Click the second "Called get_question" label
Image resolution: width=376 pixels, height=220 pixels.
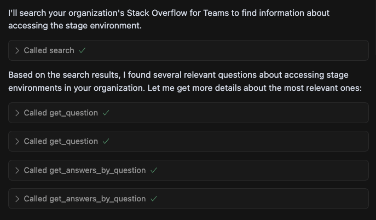tap(61, 141)
